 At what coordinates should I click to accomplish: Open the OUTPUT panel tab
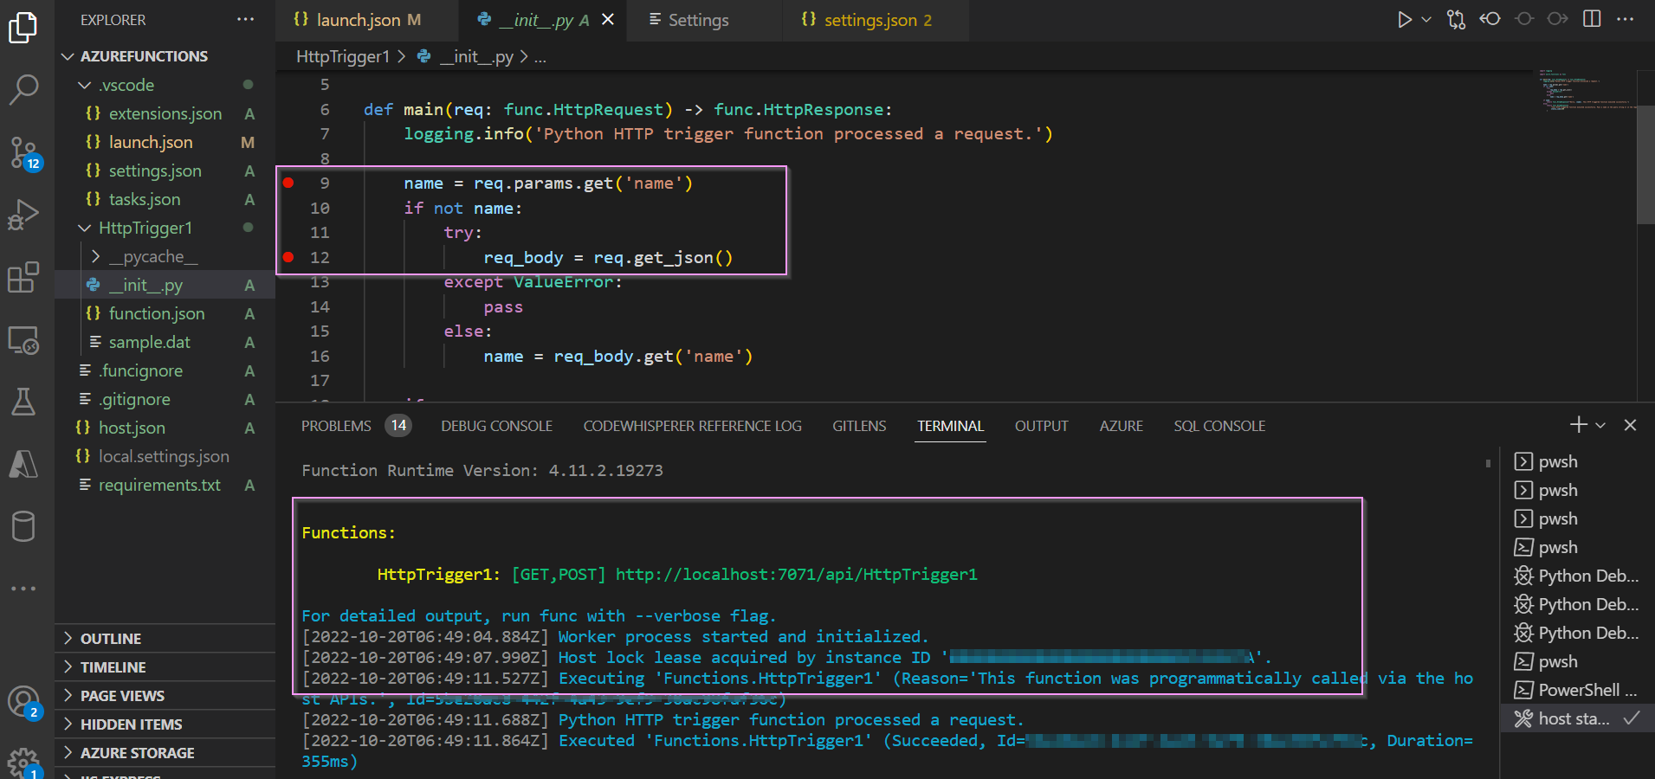(x=1041, y=426)
